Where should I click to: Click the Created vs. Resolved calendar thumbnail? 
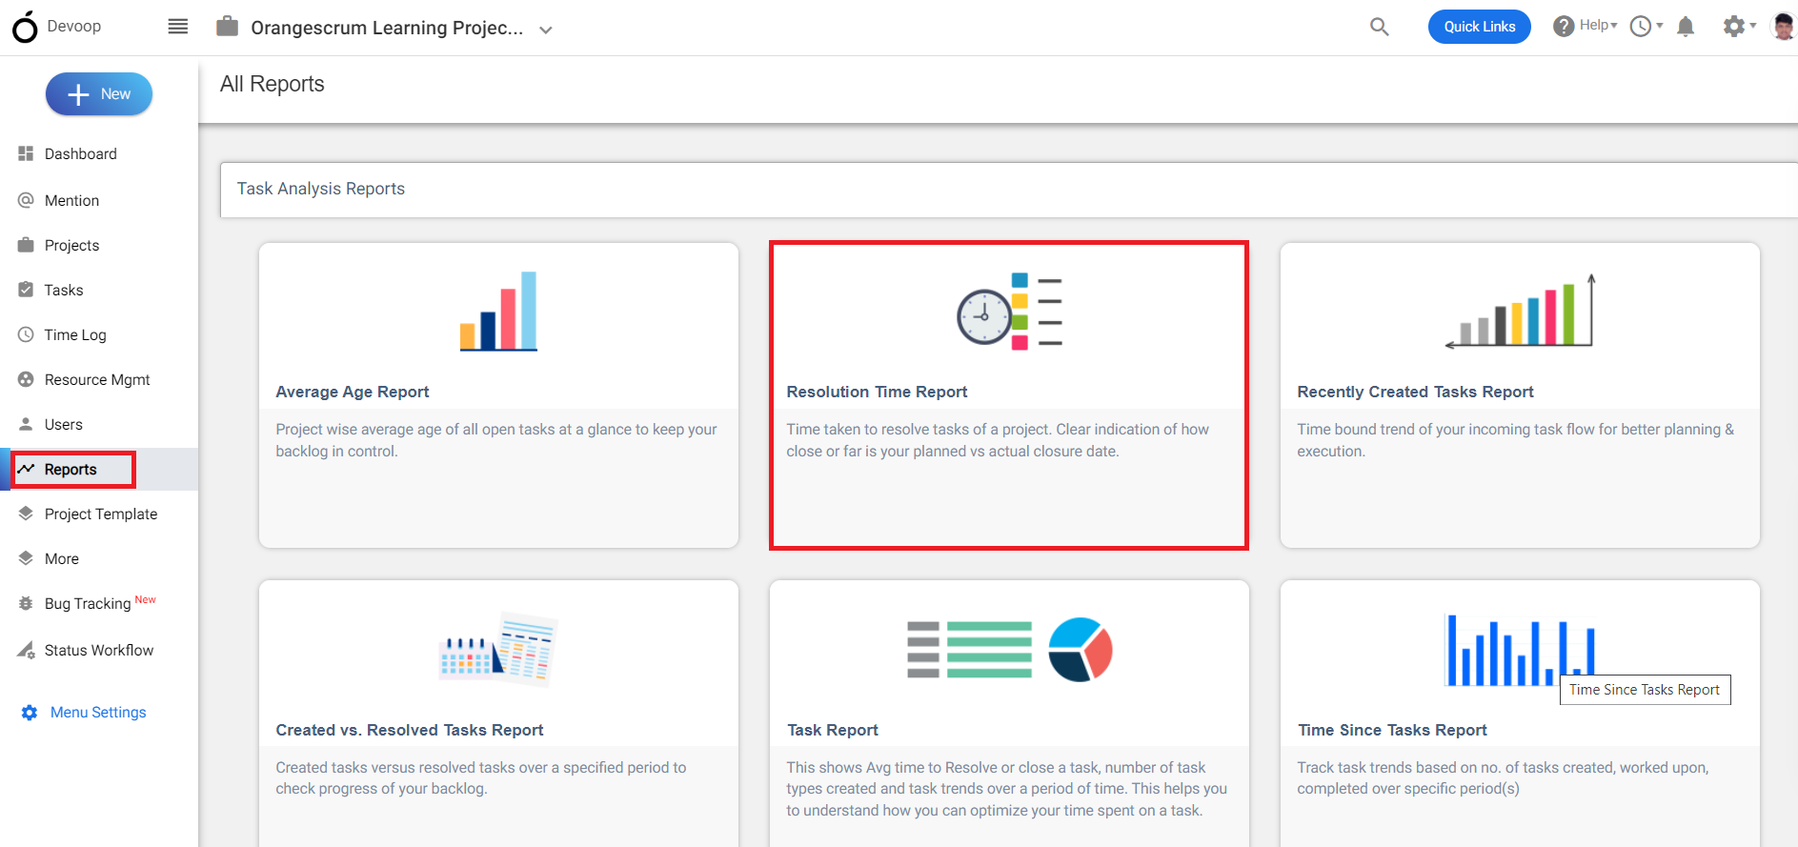[498, 649]
